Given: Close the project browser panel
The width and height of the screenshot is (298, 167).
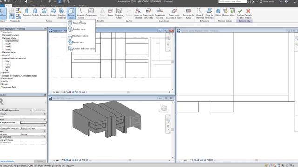Looking at the screenshot, I should click(x=45, y=29).
